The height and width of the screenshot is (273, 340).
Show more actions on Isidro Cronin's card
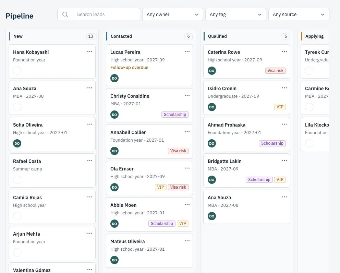tap(284, 88)
